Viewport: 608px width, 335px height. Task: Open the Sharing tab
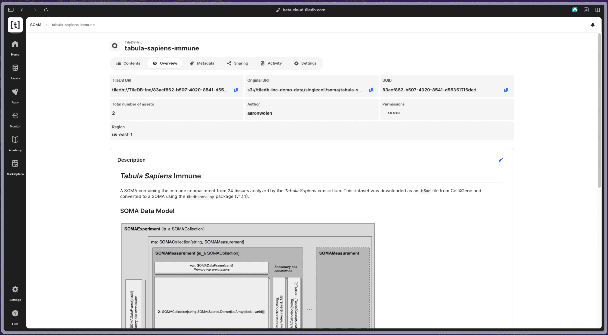pos(237,63)
